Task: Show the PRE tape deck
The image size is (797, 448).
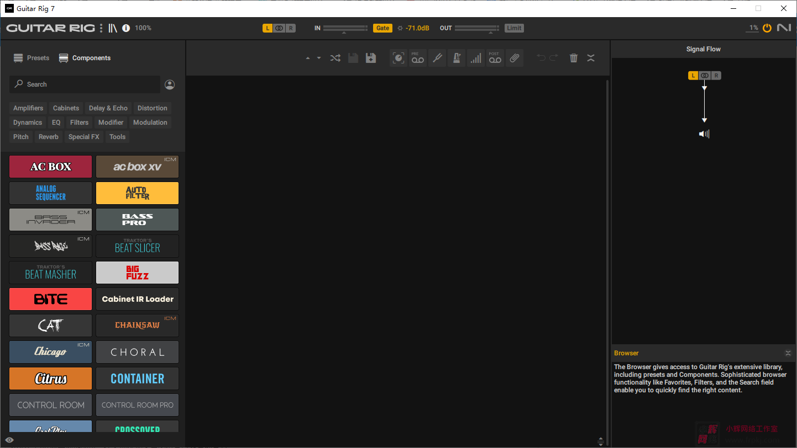Action: (x=417, y=58)
